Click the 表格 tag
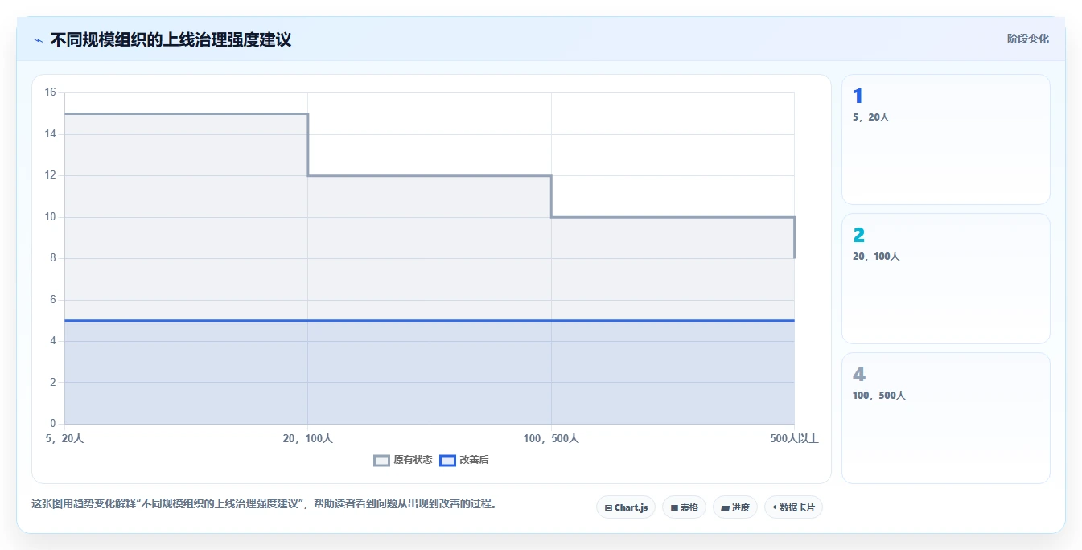The height and width of the screenshot is (550, 1082). pos(685,507)
